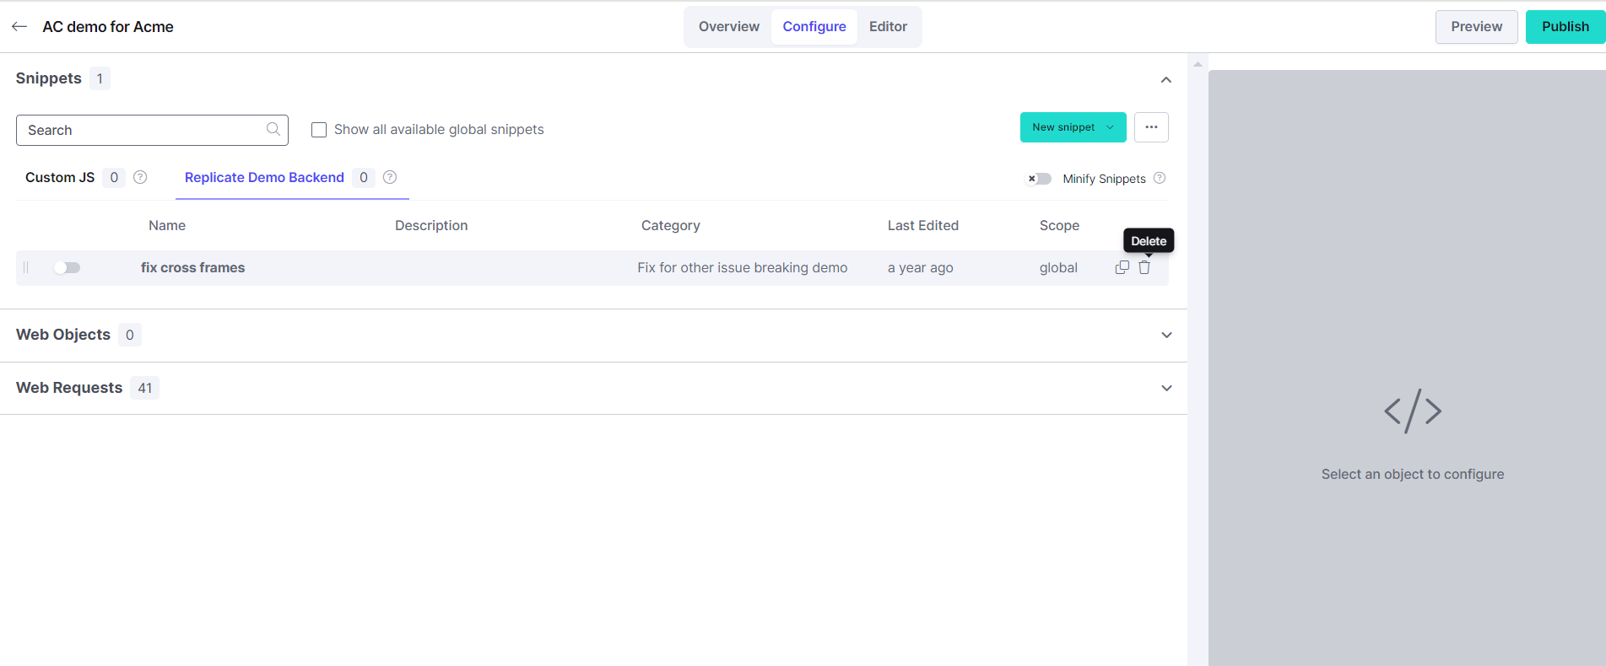Click 'Select an object to configure' text
Image resolution: width=1606 pixels, height=666 pixels.
tap(1413, 474)
